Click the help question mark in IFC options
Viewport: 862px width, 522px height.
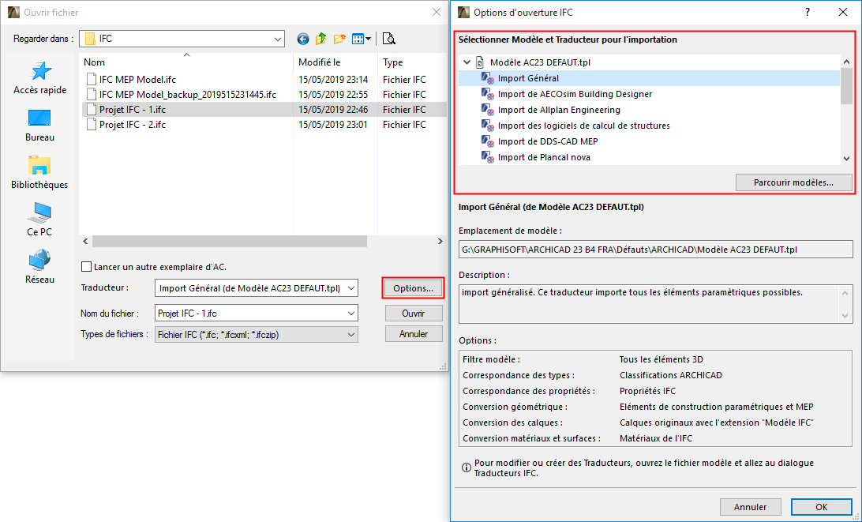click(807, 12)
